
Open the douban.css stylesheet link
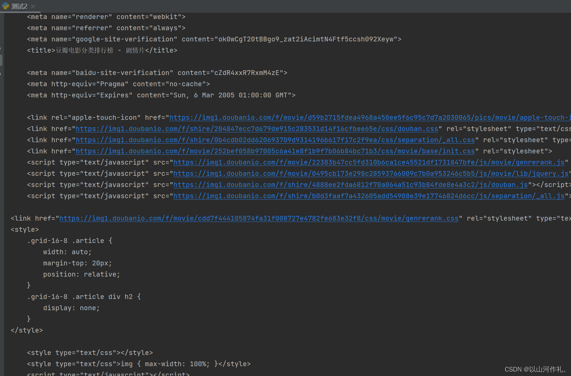coord(257,129)
